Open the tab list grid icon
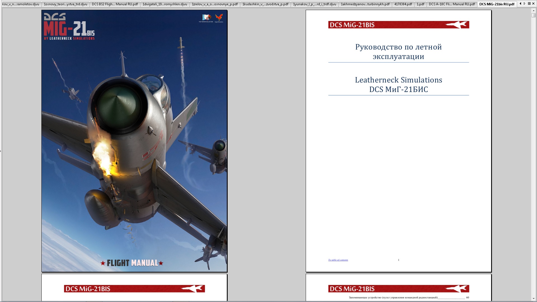This screenshot has height=302, width=537. pyautogui.click(x=529, y=4)
